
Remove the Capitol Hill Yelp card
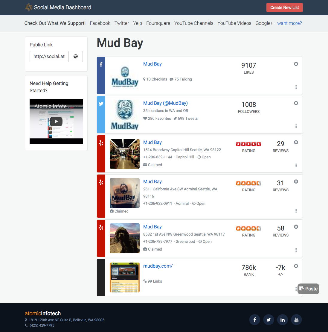click(x=296, y=142)
